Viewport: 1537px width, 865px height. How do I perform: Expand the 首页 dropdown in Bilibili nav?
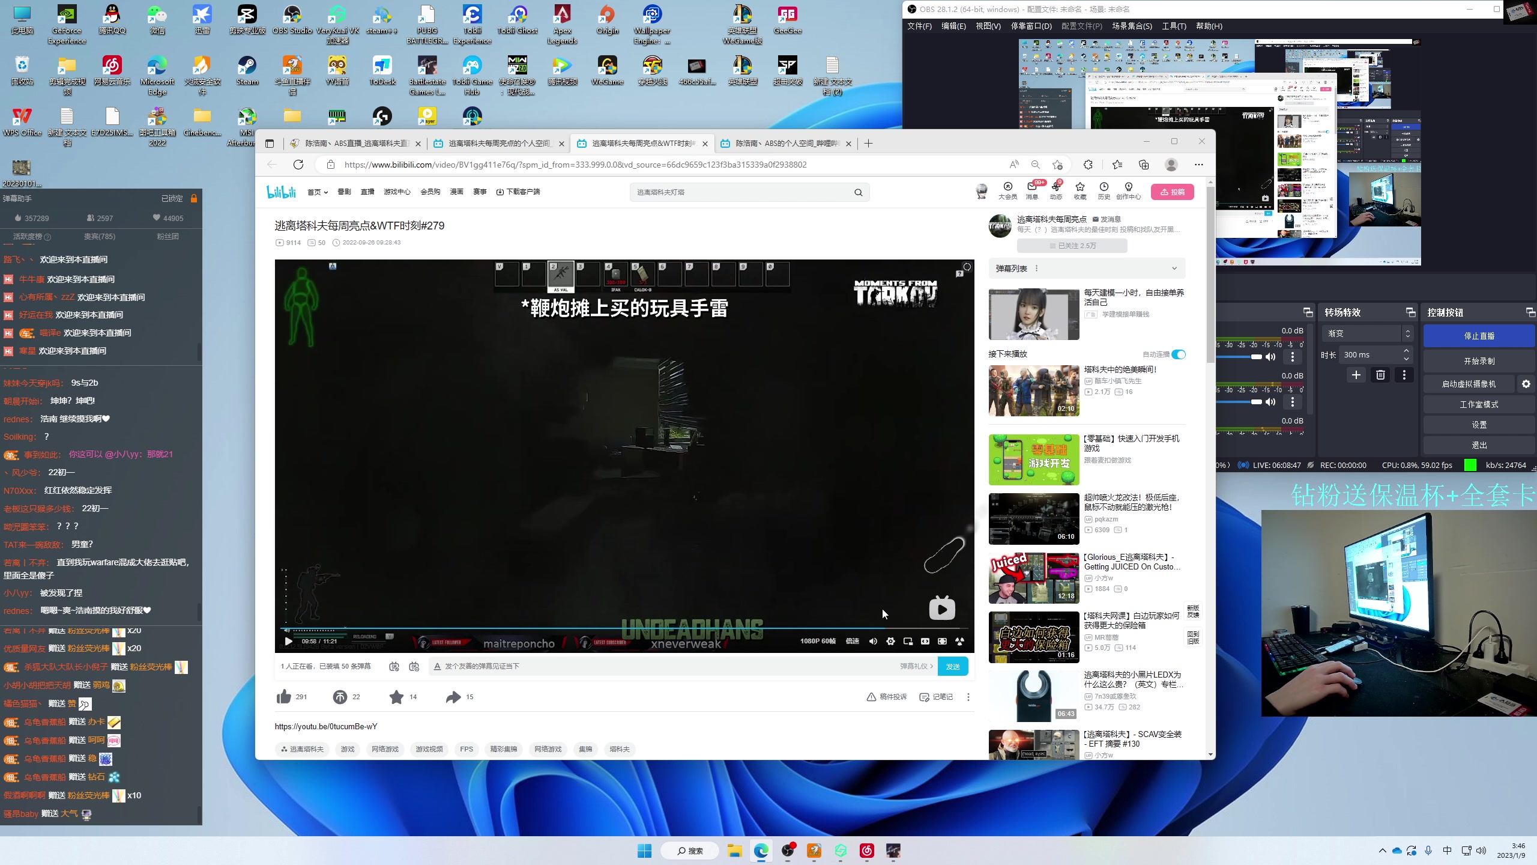point(318,192)
